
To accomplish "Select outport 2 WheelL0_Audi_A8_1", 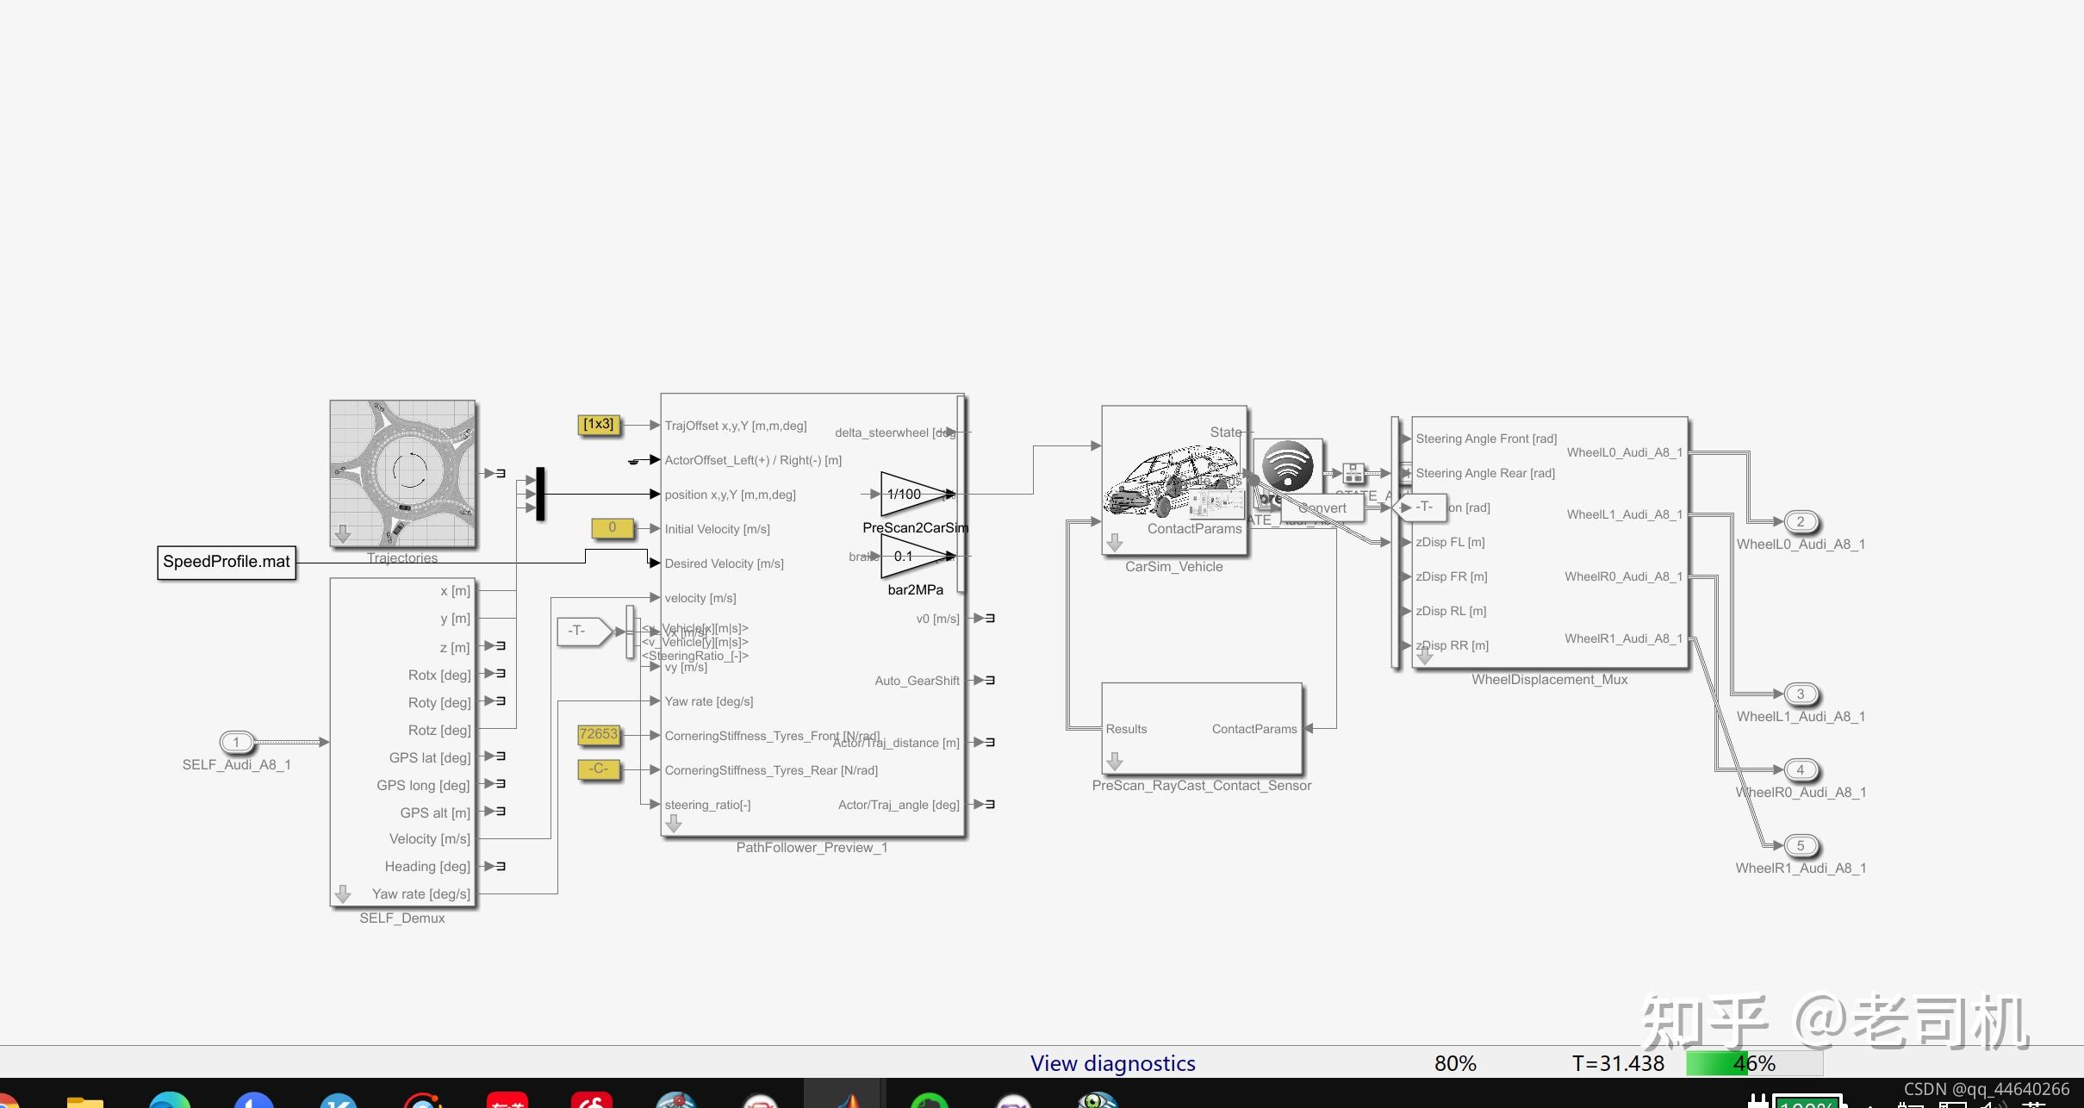I will coord(1800,522).
